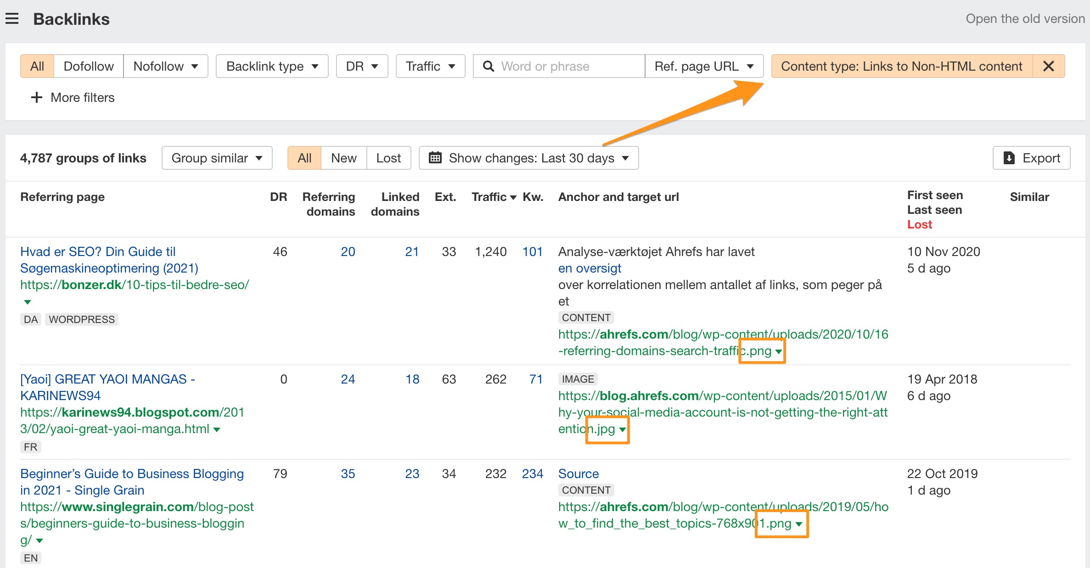This screenshot has width=1090, height=568.
Task: Remove the Content type filter with X
Action: [1048, 67]
